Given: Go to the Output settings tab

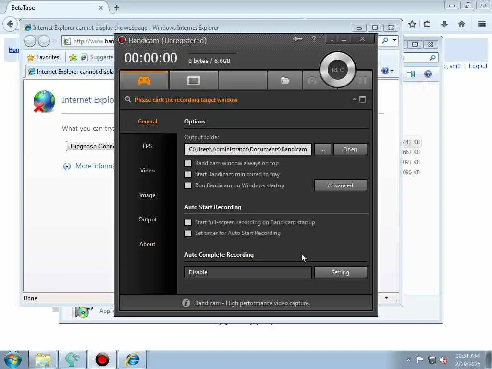Looking at the screenshot, I should tap(148, 219).
